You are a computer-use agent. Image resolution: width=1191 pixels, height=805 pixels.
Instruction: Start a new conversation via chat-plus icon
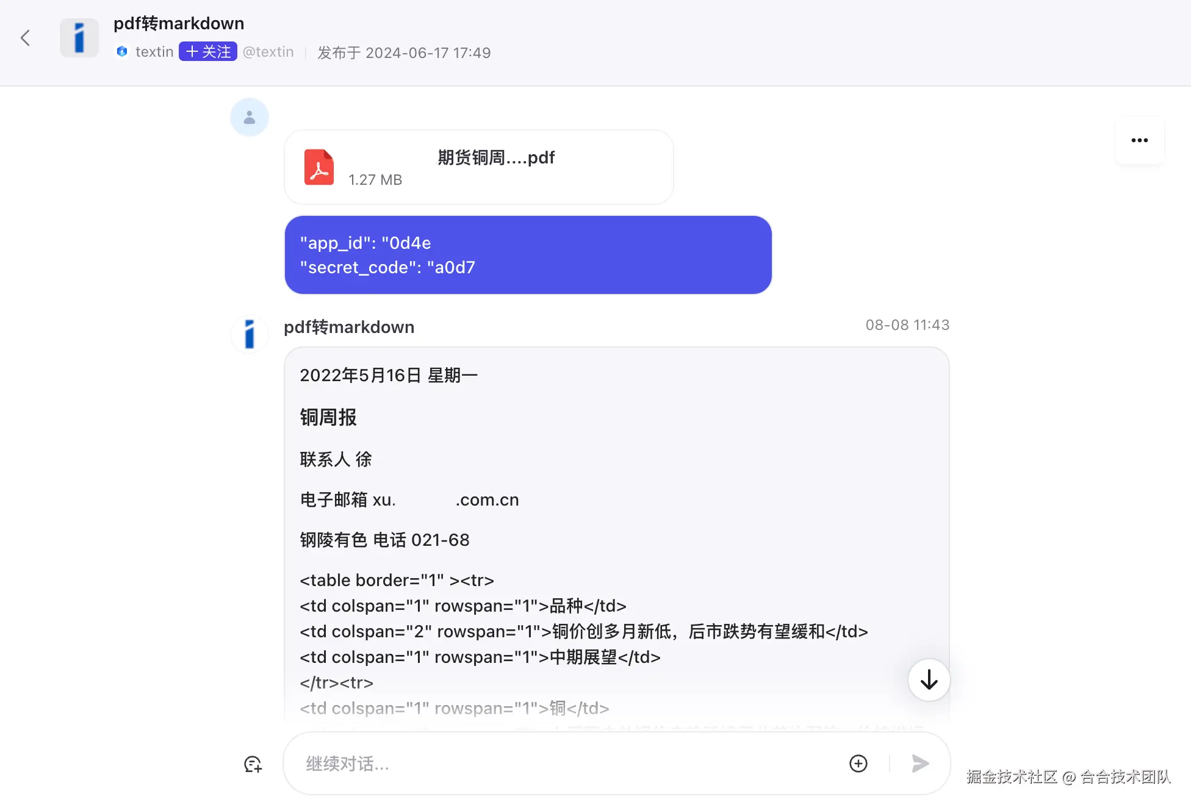[253, 764]
